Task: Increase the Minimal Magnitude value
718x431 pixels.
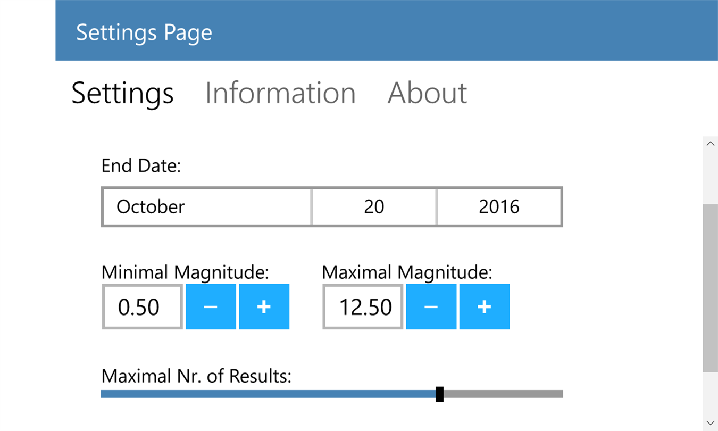Action: pos(264,306)
